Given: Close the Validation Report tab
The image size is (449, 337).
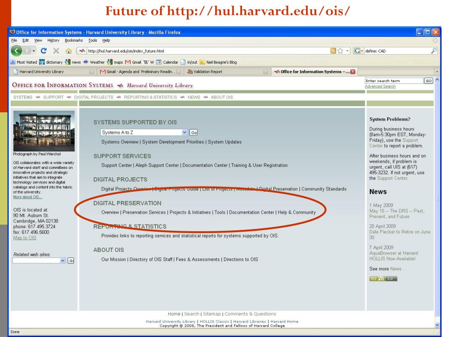Looking at the screenshot, I should click(x=265, y=72).
